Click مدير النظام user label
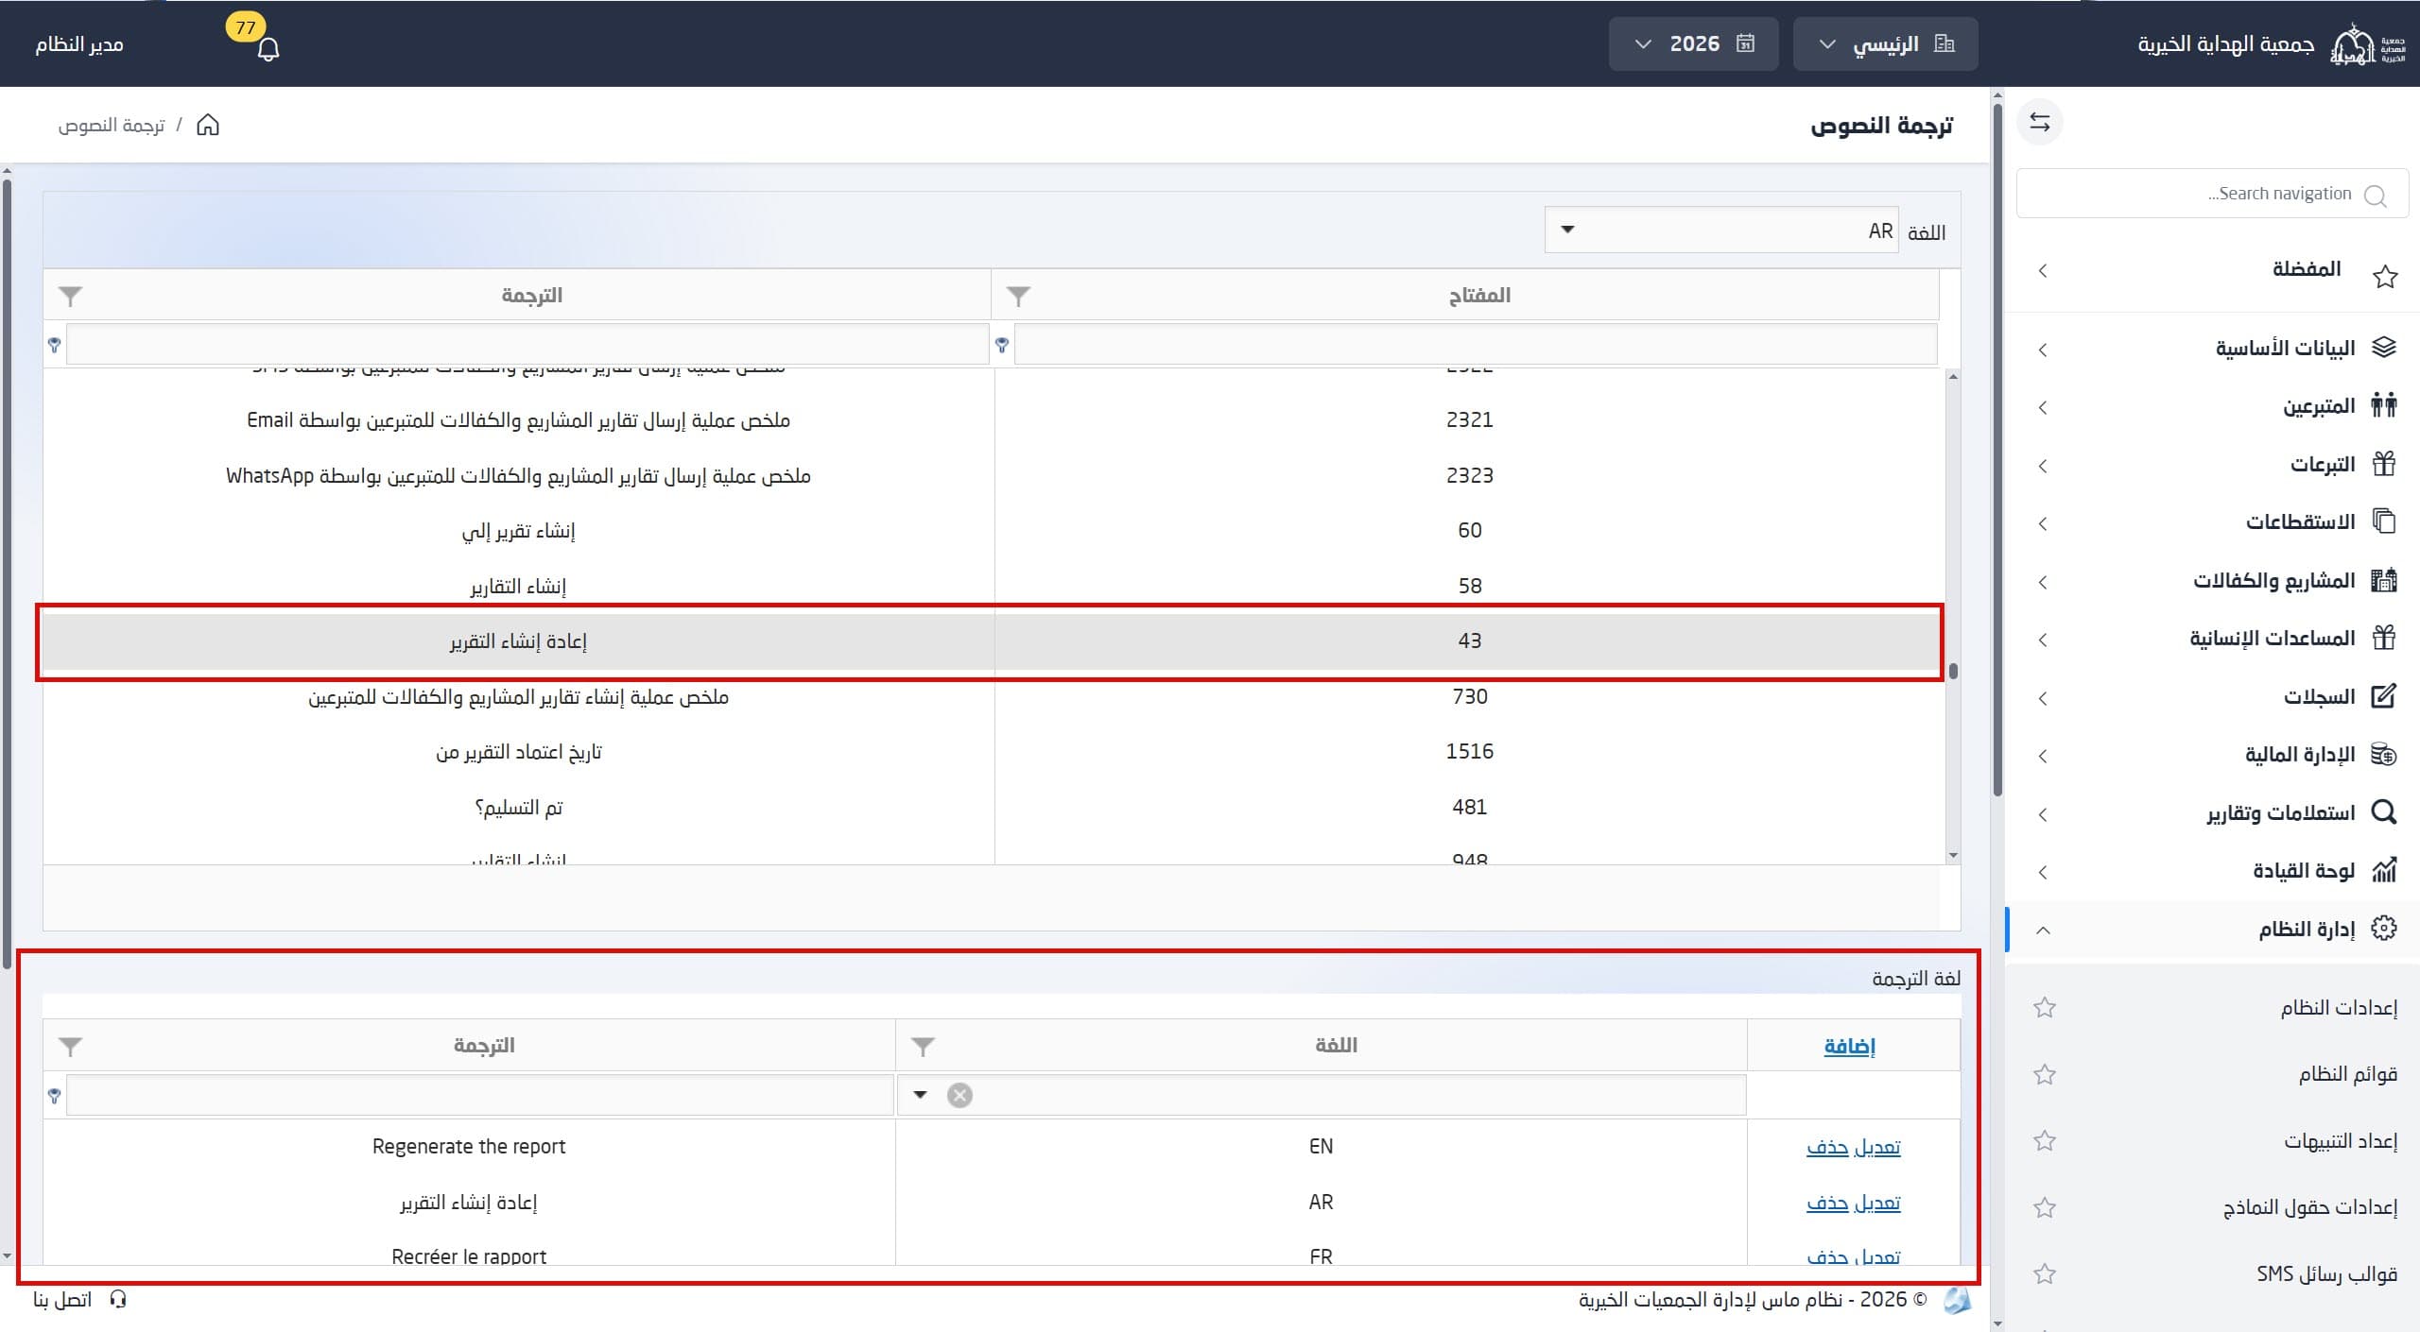2420x1332 pixels. click(79, 44)
